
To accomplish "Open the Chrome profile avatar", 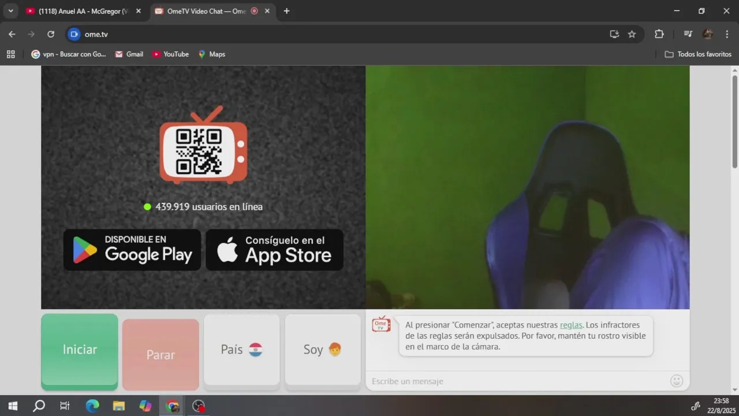I will coord(707,34).
